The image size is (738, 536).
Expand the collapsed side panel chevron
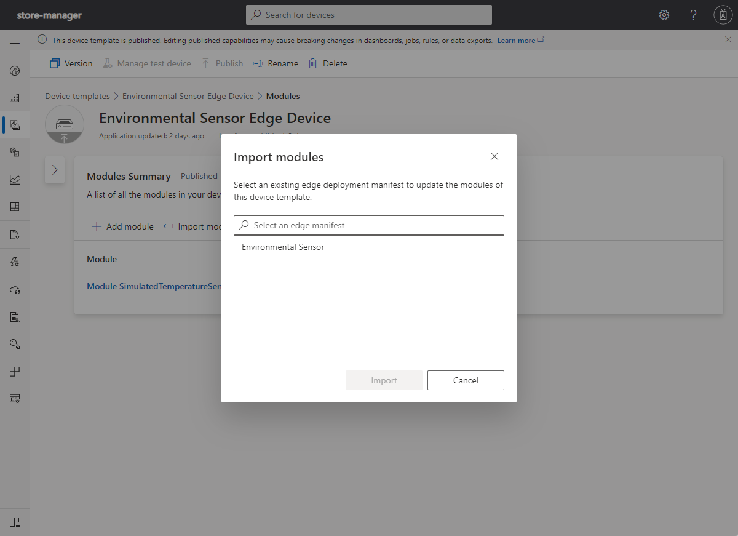click(55, 170)
